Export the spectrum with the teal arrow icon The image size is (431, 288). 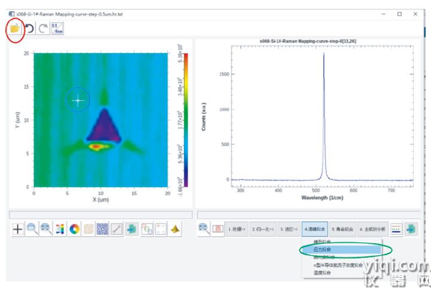411,229
